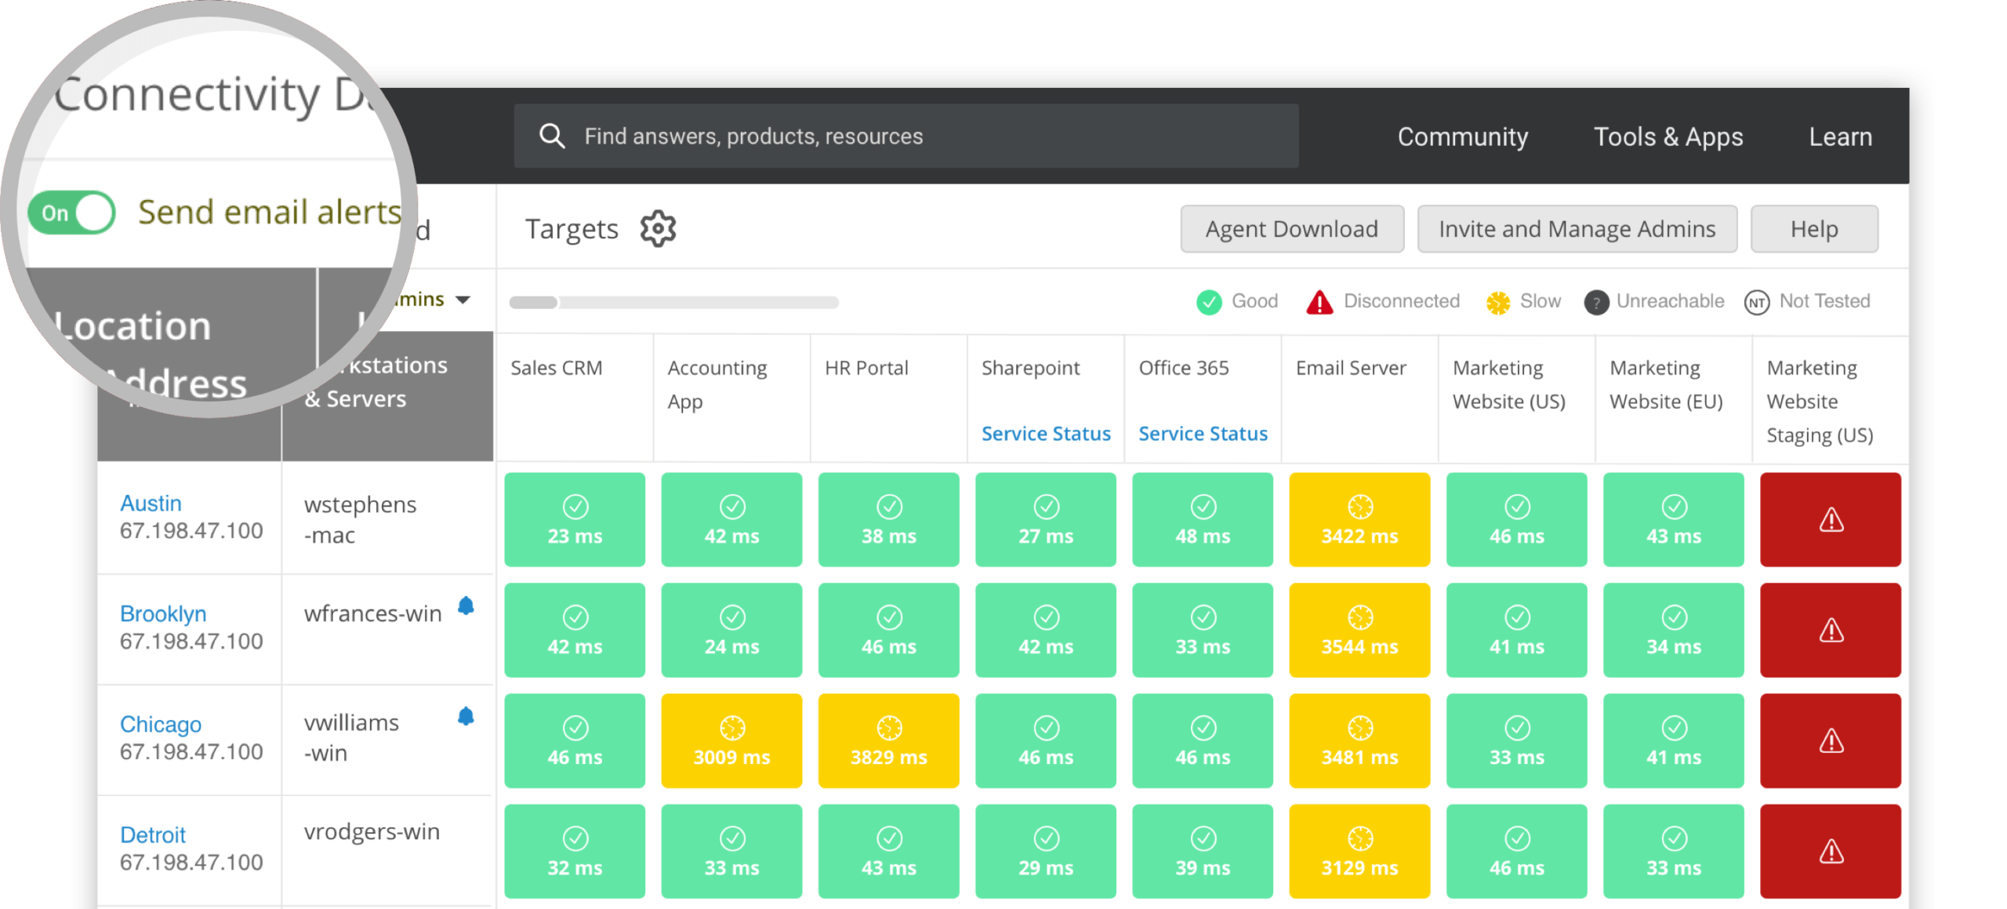Click the Good legend check icon
2007x909 pixels.
point(1208,302)
